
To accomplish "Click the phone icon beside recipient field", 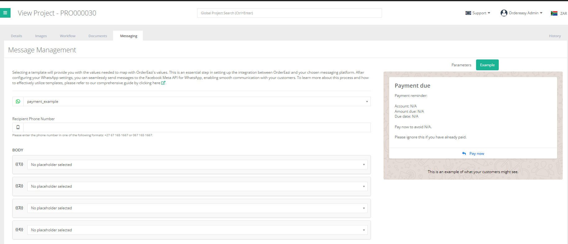I will 18,127.
